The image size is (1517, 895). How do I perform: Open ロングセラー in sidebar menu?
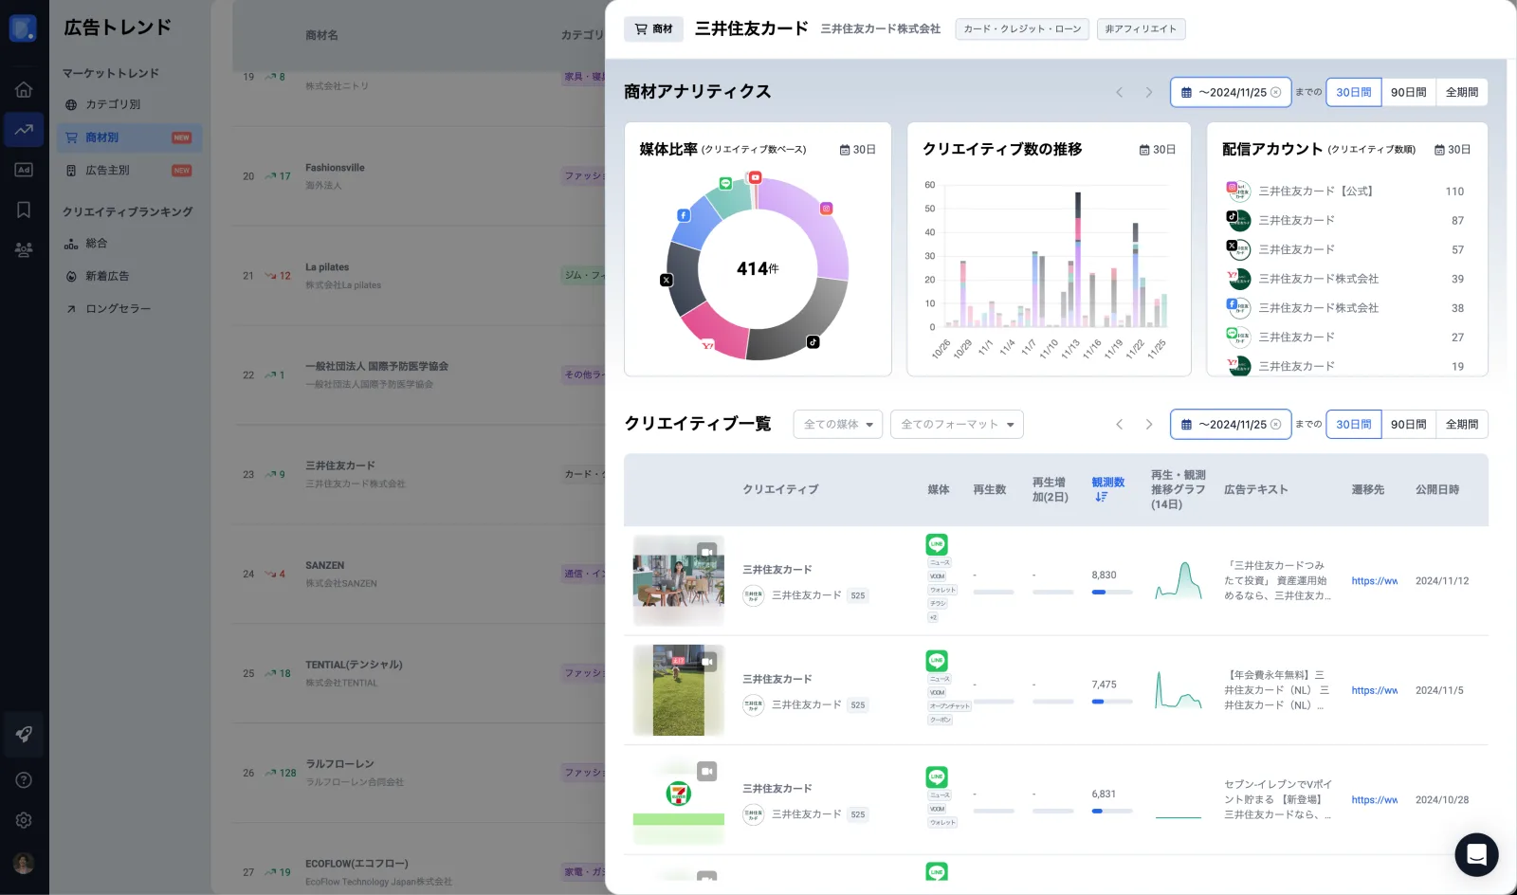[x=129, y=309]
